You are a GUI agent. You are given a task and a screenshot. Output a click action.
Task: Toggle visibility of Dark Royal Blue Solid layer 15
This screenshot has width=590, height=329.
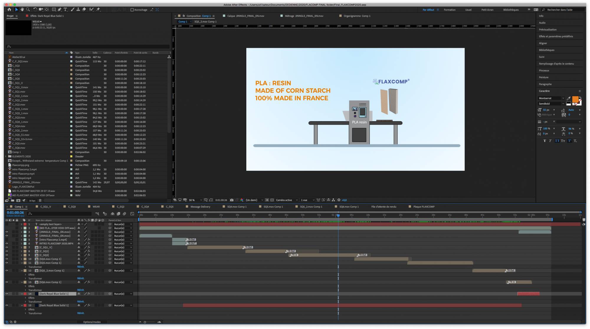6,305
